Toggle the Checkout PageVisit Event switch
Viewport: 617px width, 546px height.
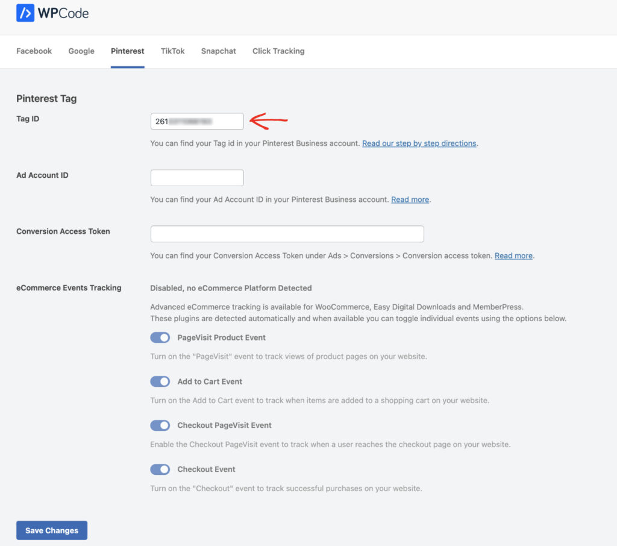click(160, 425)
